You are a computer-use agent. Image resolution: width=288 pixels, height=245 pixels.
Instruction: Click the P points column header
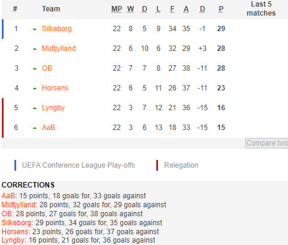[221, 9]
